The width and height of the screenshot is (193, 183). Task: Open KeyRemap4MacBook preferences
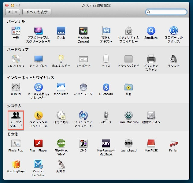pyautogui.click(x=106, y=147)
